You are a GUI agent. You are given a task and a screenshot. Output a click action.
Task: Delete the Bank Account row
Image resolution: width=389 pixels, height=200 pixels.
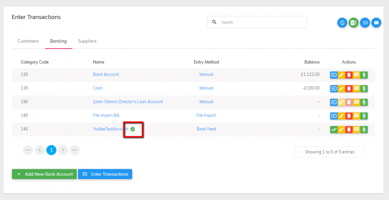349,75
